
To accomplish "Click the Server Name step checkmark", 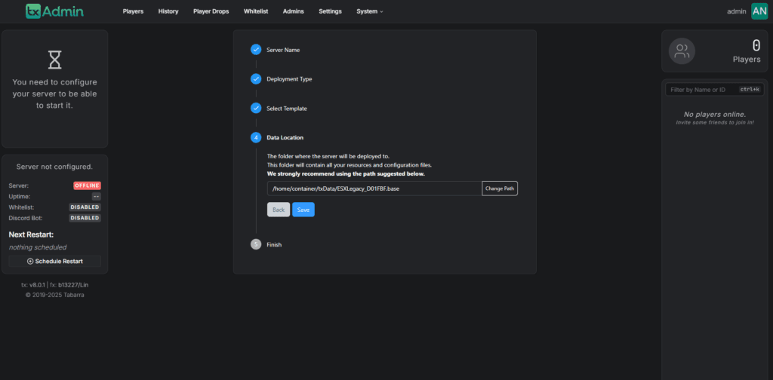I will coord(256,49).
